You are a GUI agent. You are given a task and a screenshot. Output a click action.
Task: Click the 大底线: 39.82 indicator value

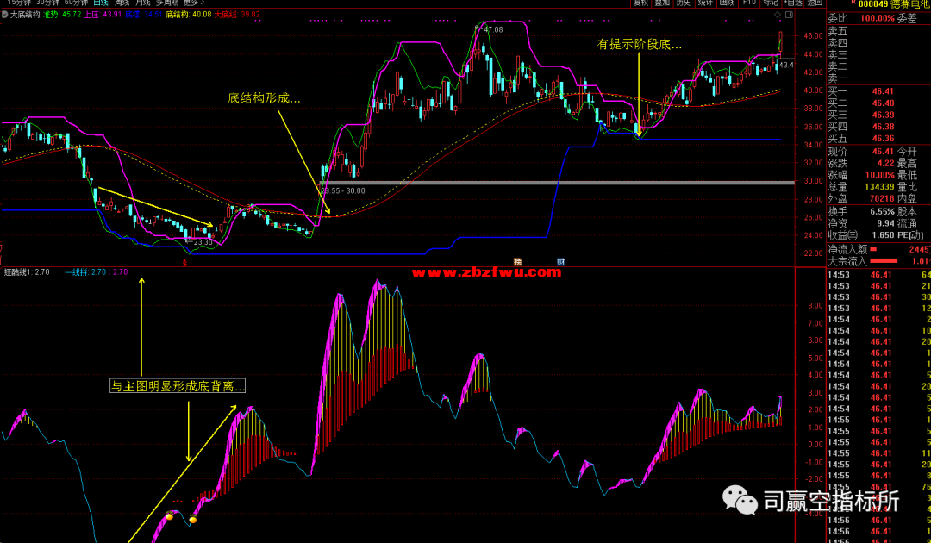point(237,15)
